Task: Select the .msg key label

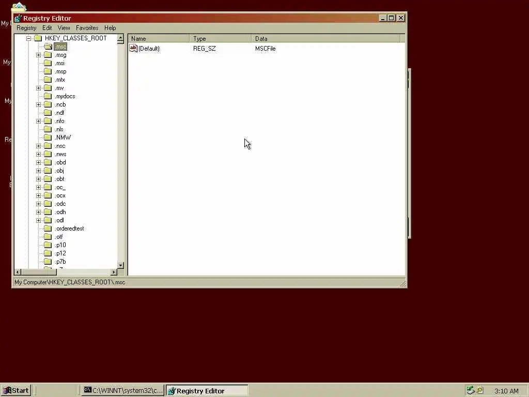Action: pos(60,55)
